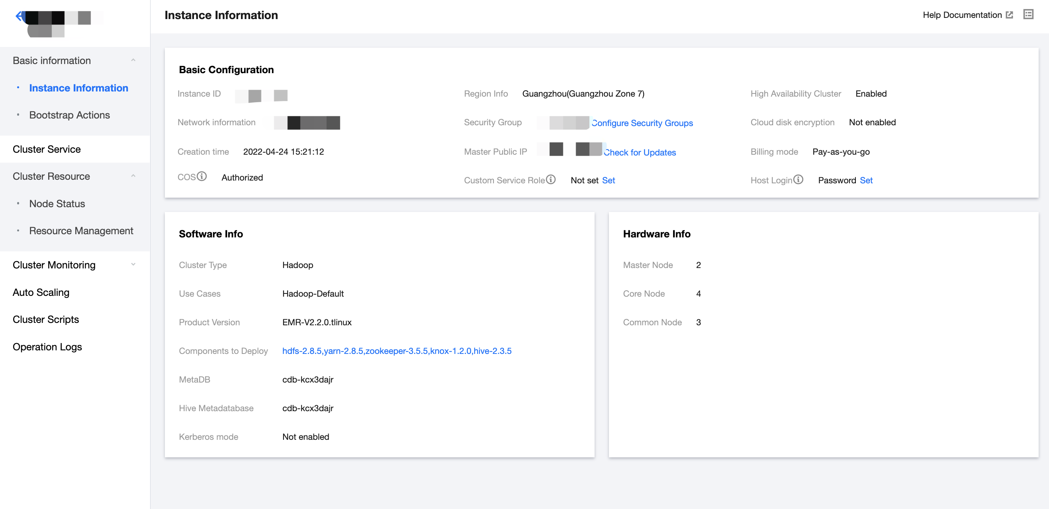Open the external link icon beside Help Documentation

(1009, 15)
